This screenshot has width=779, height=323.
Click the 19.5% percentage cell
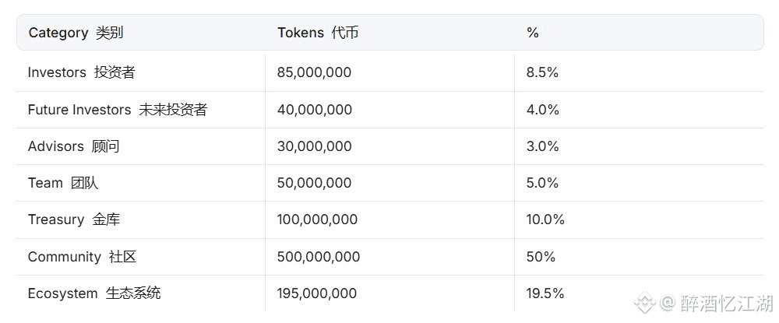point(545,293)
